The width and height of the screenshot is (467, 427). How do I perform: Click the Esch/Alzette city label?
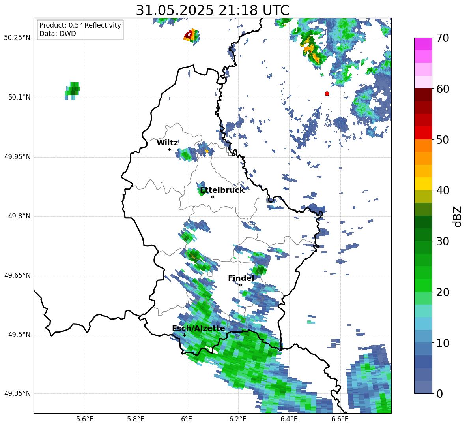click(198, 329)
